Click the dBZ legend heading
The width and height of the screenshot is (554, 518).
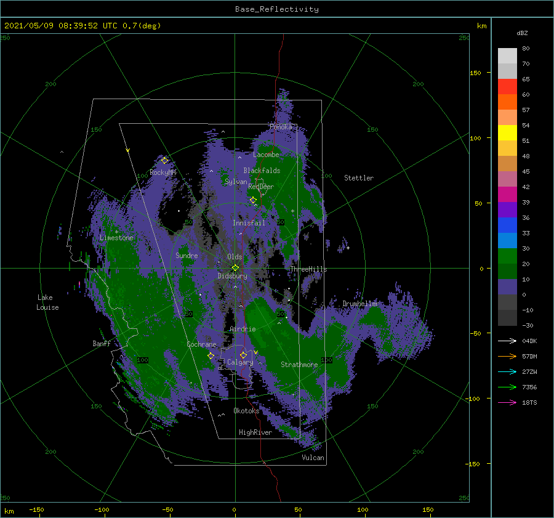point(522,33)
